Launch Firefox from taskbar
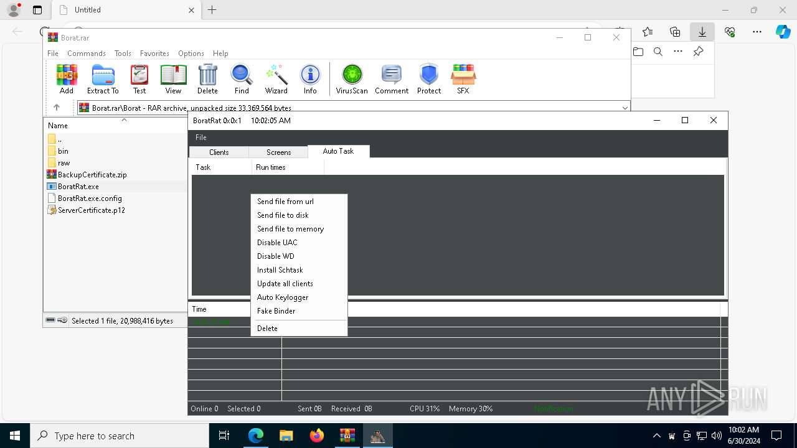Screen dimensions: 797x448 coord(316,436)
